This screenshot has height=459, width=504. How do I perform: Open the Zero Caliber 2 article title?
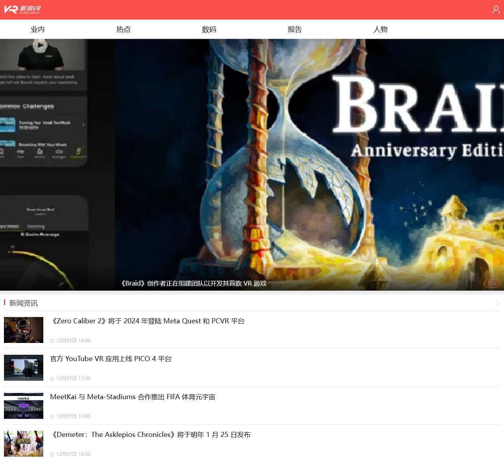[x=148, y=321]
